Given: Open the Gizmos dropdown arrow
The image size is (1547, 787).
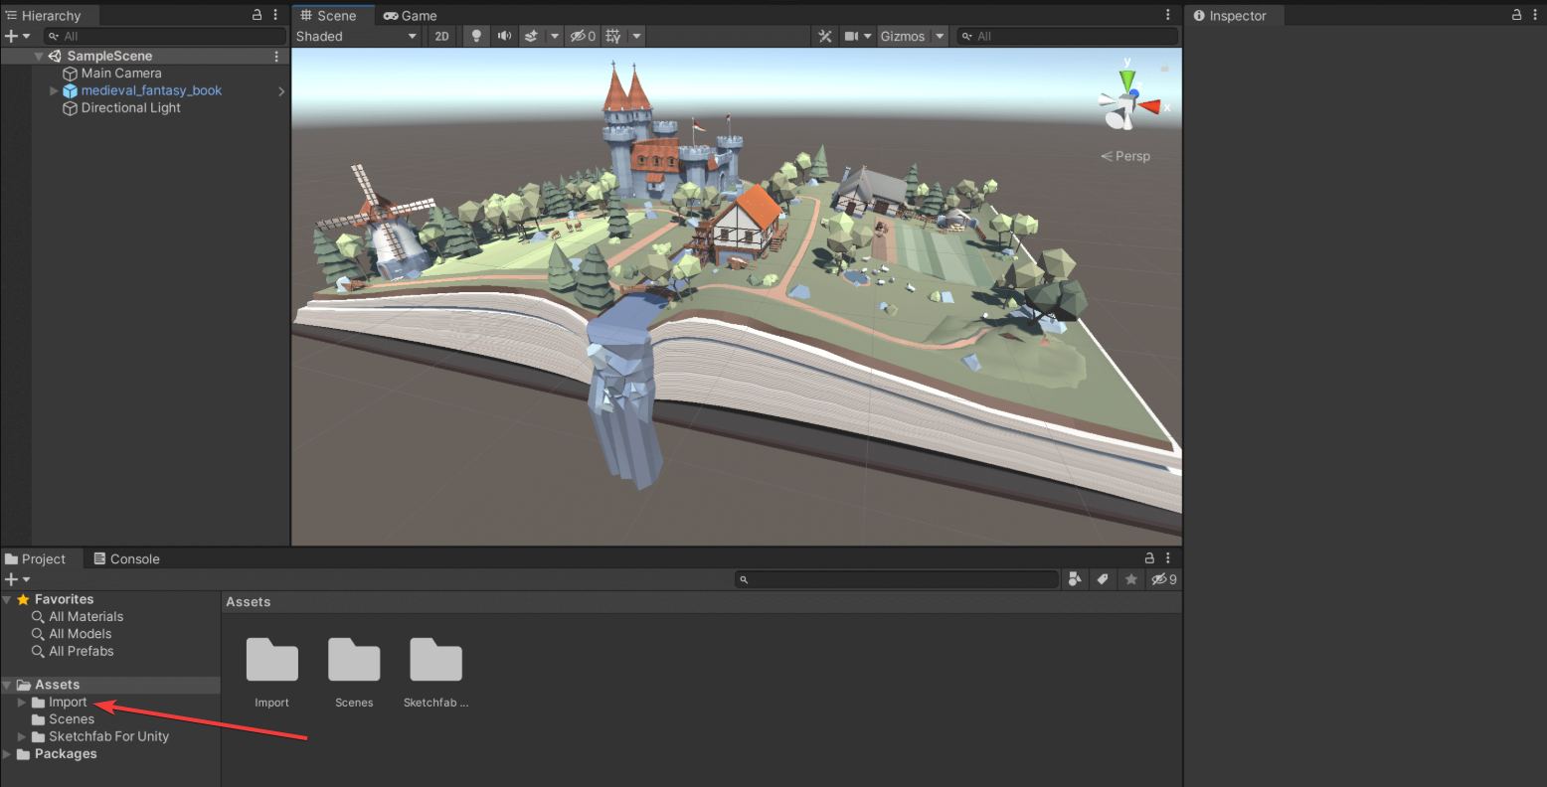Looking at the screenshot, I should (x=940, y=36).
